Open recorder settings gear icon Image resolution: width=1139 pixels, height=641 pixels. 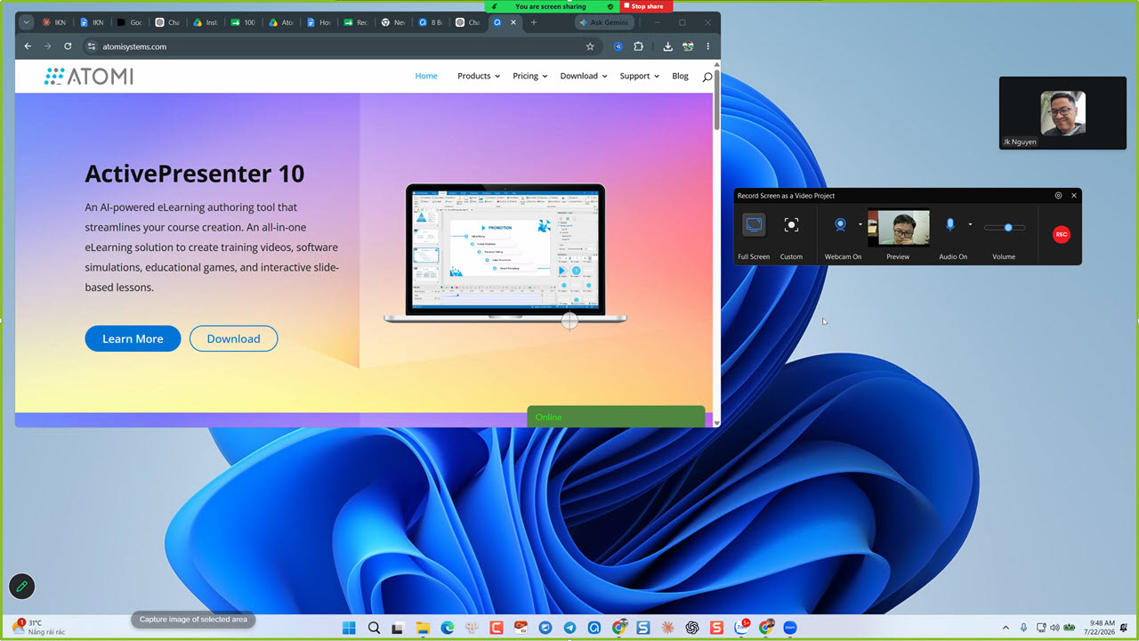tap(1058, 196)
